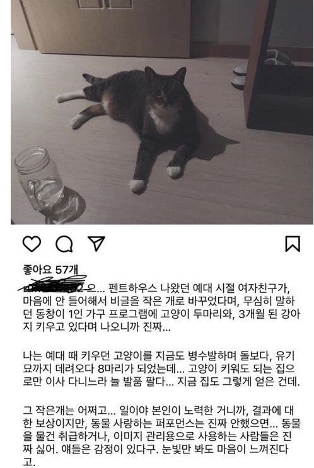Click the cat's white front paw
Screen dimensions: 314x468
(x=137, y=186)
